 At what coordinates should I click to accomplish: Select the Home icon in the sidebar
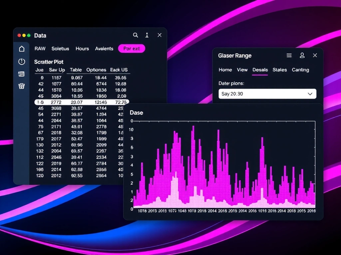pyautogui.click(x=21, y=48)
